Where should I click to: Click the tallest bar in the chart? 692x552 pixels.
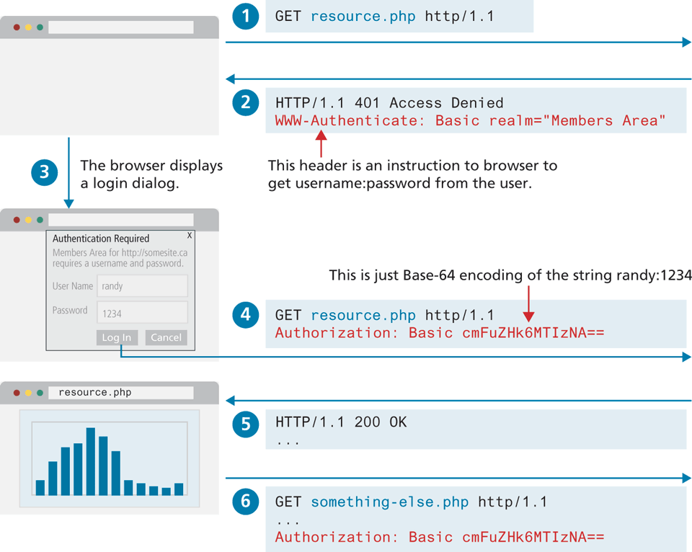(91, 461)
